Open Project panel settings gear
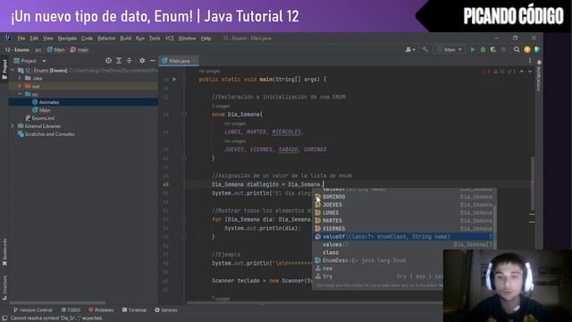The image size is (572, 322). (142, 61)
